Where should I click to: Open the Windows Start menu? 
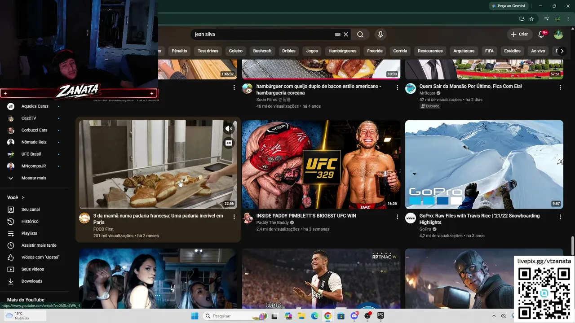[195, 316]
